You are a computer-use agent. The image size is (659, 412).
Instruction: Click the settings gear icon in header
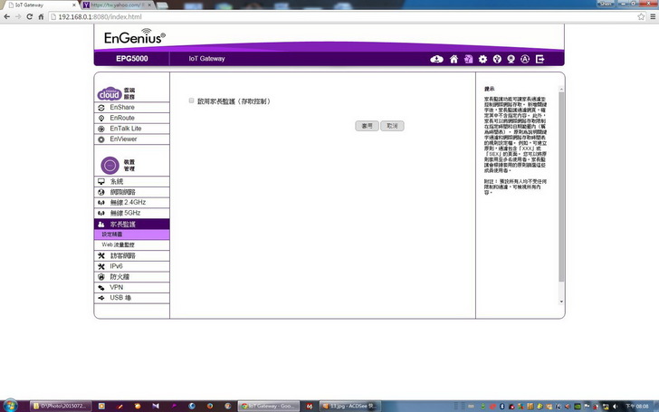pyautogui.click(x=482, y=59)
